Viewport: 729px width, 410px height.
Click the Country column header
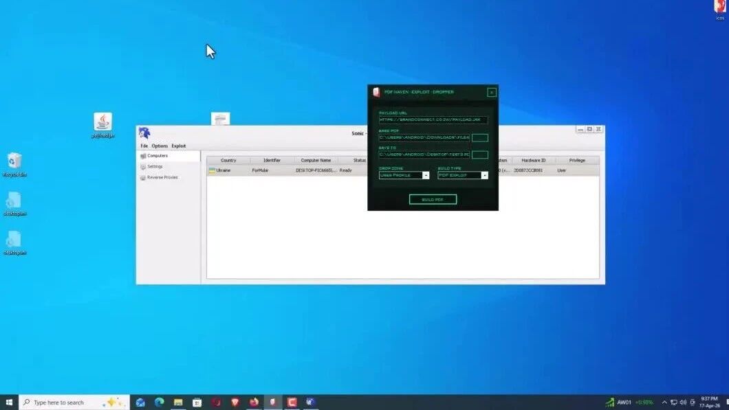[228, 160]
